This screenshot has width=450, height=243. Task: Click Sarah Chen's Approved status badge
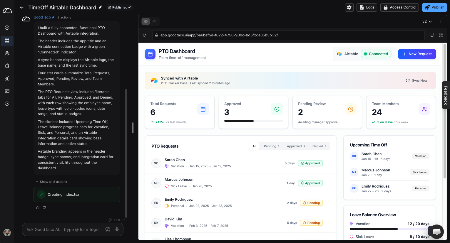point(310,163)
